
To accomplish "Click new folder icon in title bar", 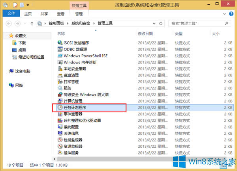I will click(22, 5).
